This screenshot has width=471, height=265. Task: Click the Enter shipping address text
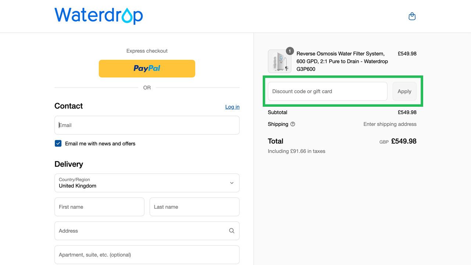pyautogui.click(x=390, y=124)
